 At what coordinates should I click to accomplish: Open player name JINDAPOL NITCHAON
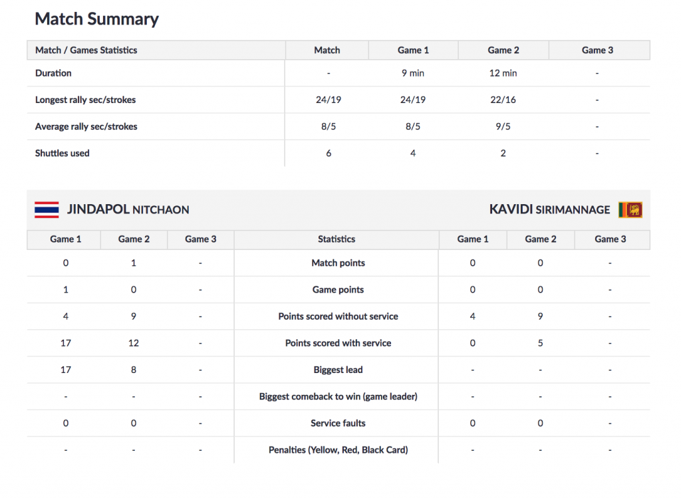128,209
